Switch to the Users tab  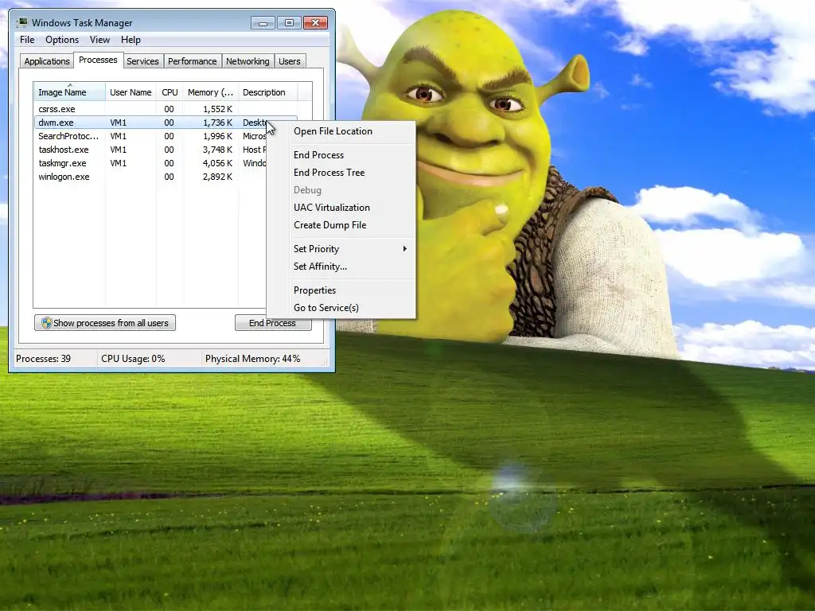click(290, 61)
